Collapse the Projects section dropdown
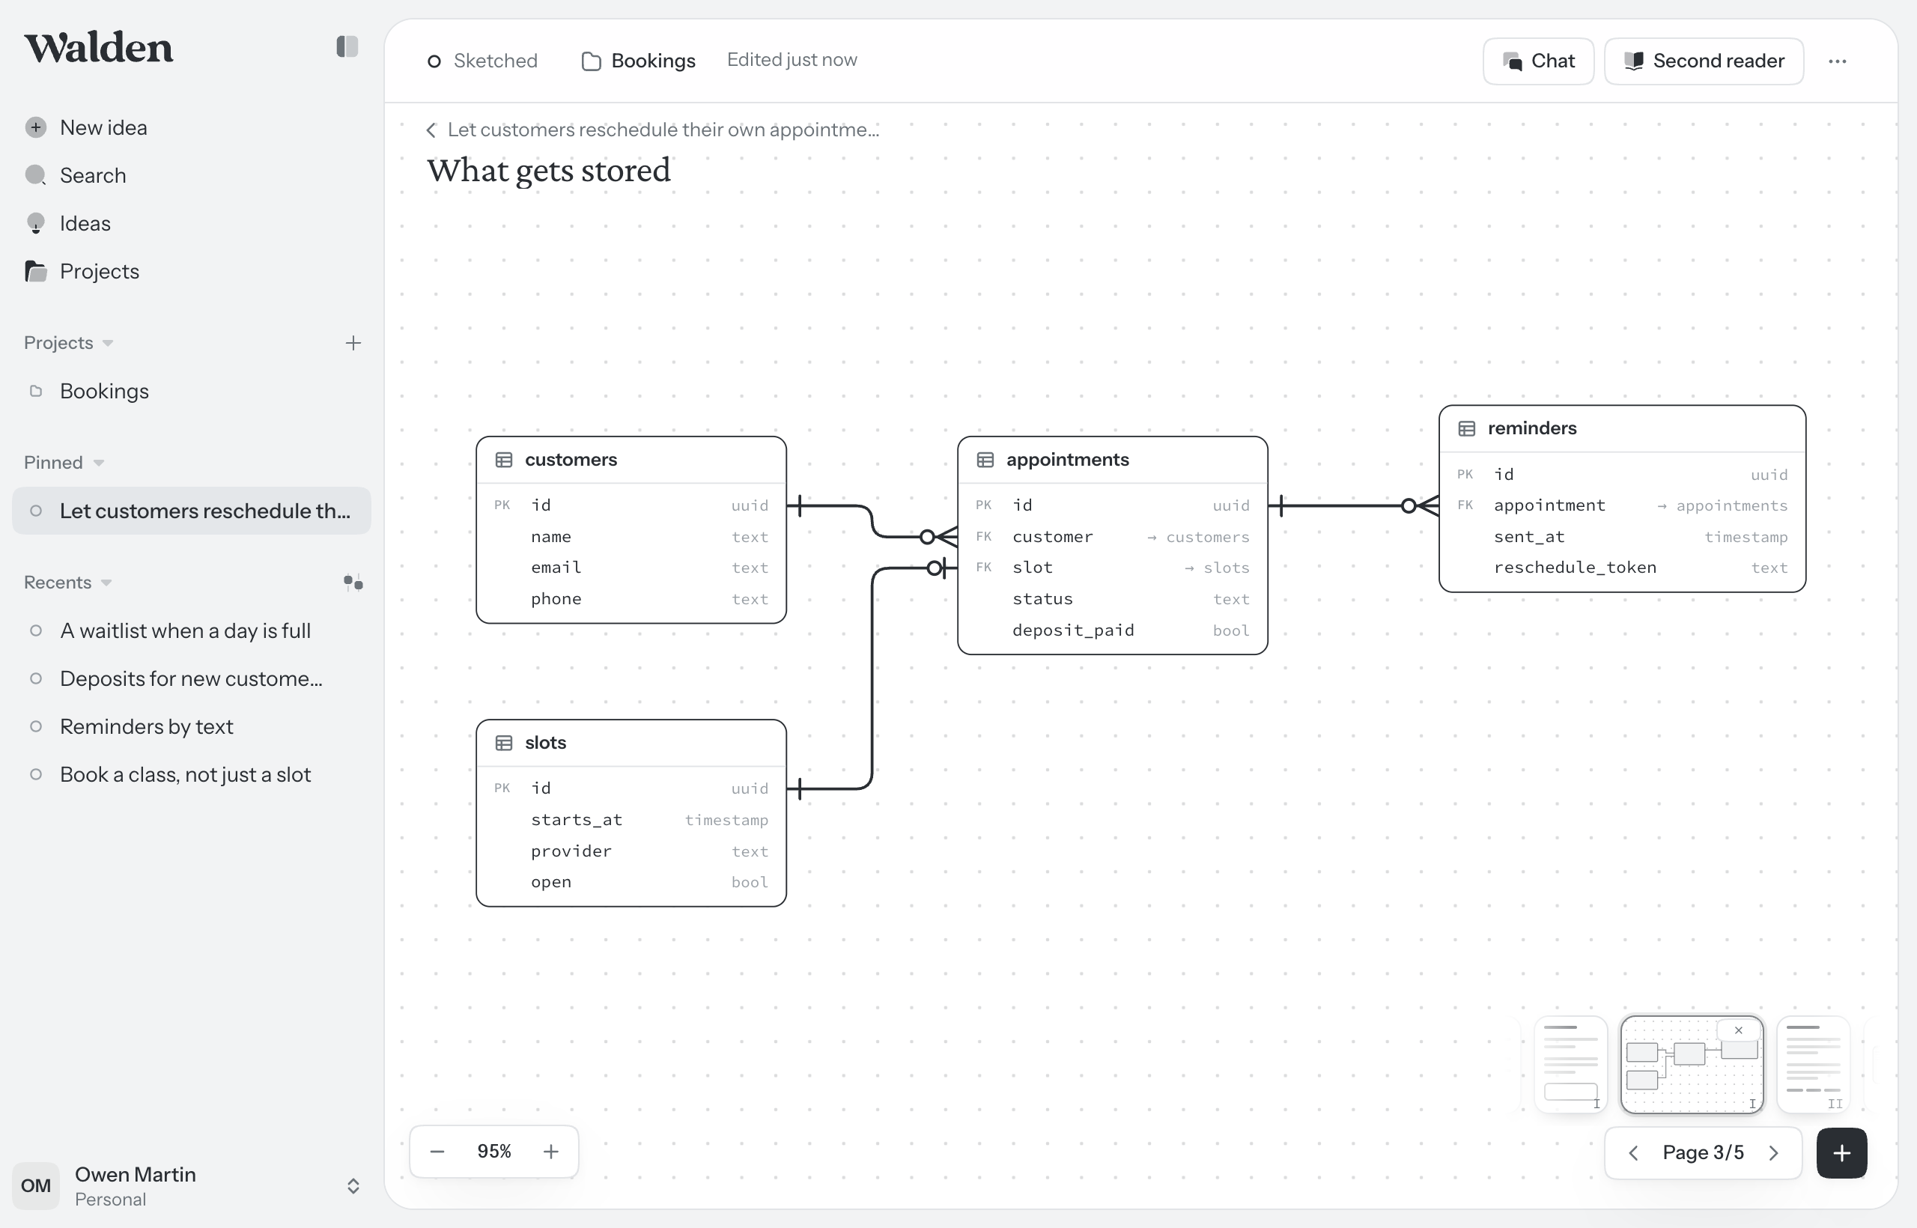Image resolution: width=1917 pixels, height=1228 pixels. coord(109,344)
